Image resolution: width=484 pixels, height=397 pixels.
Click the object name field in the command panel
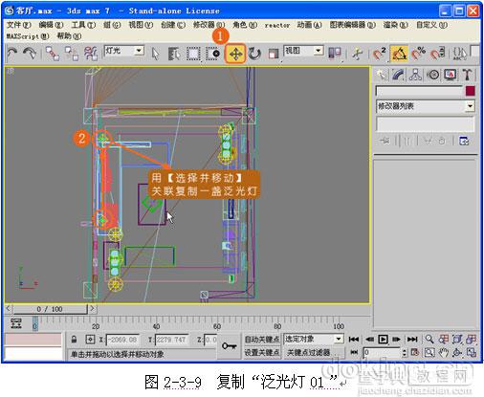[x=419, y=91]
